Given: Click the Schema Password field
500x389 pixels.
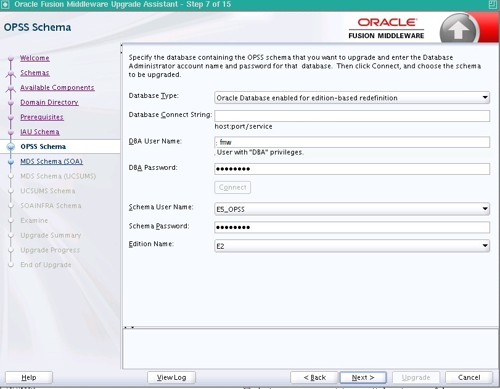Looking at the screenshot, I should click(x=351, y=227).
